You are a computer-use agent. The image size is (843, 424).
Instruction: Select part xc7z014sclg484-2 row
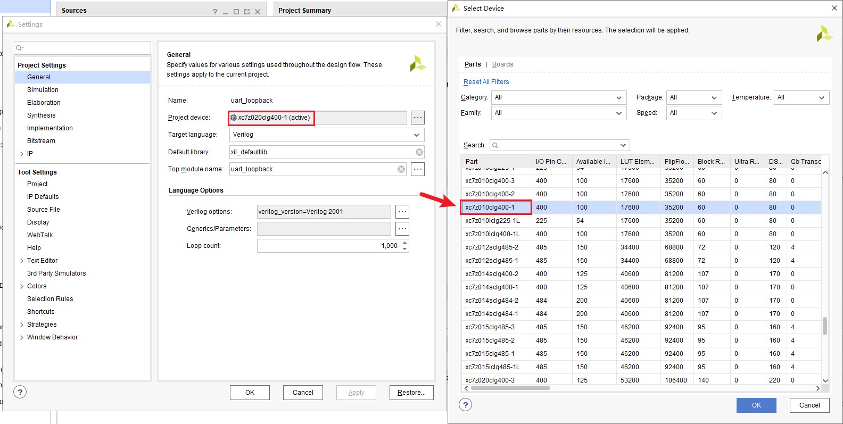pyautogui.click(x=641, y=301)
